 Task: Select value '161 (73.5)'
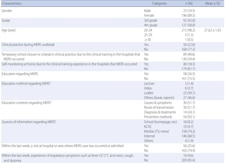tap(189, 79)
